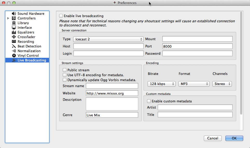The height and width of the screenshot is (148, 250).
Task: Click the Vinyl Control record icon
Action: point(14,55)
